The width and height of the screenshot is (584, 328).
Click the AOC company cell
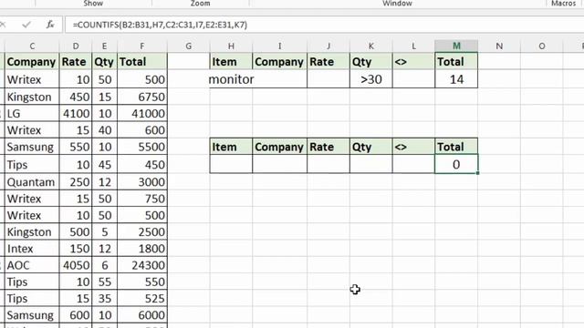click(32, 265)
